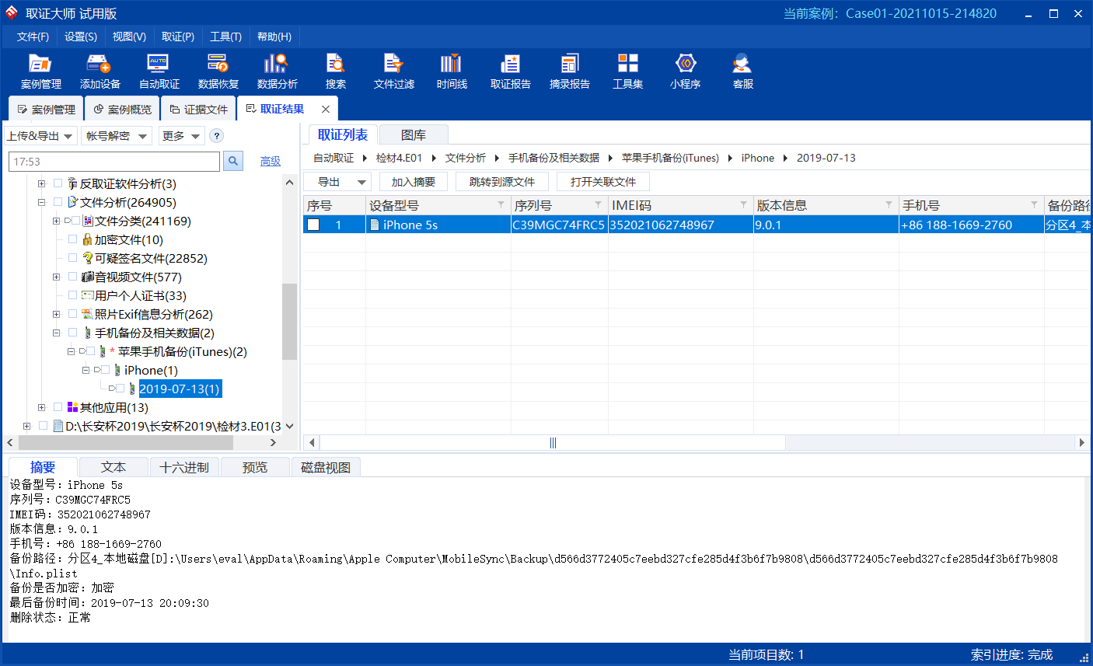This screenshot has height=666, width=1093.
Task: Open 导出 dropdown button
Action: (x=337, y=182)
